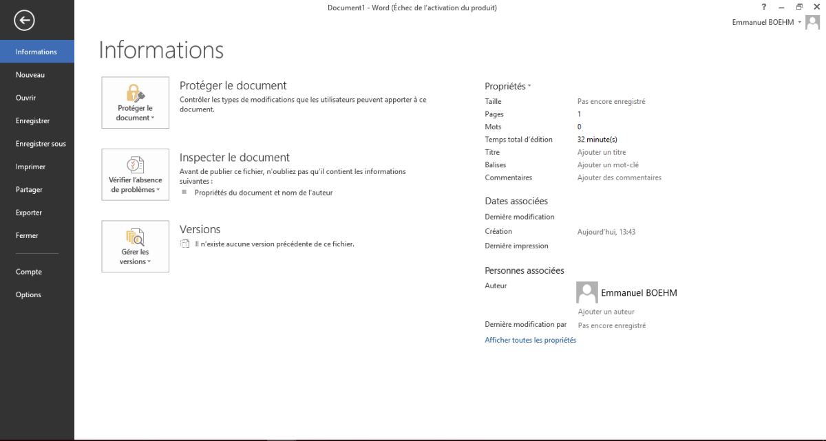Minimize the Word window

point(781,7)
